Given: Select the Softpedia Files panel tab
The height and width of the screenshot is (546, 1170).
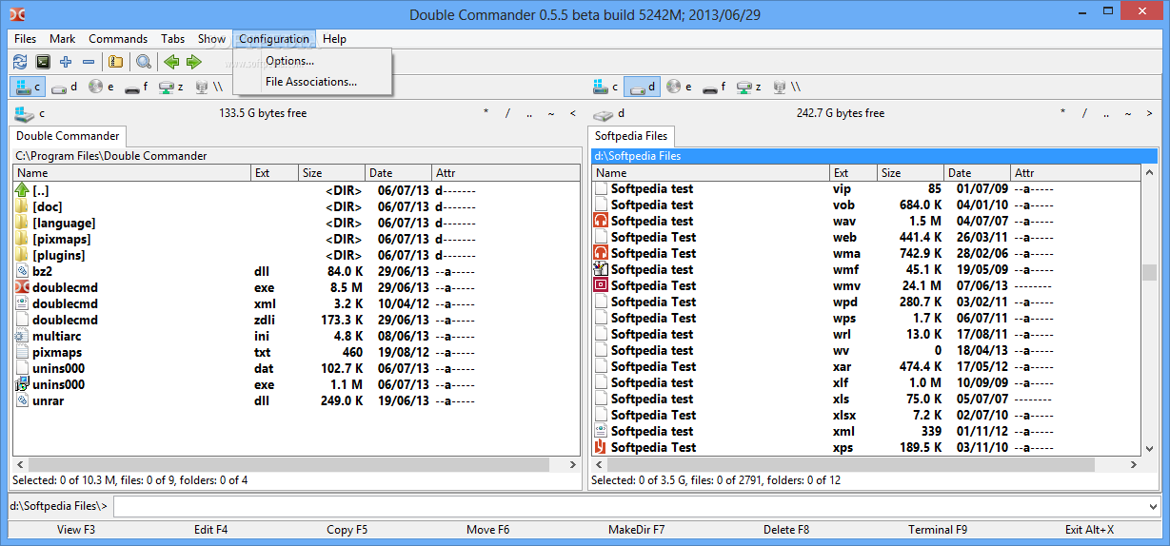Looking at the screenshot, I should pos(631,136).
